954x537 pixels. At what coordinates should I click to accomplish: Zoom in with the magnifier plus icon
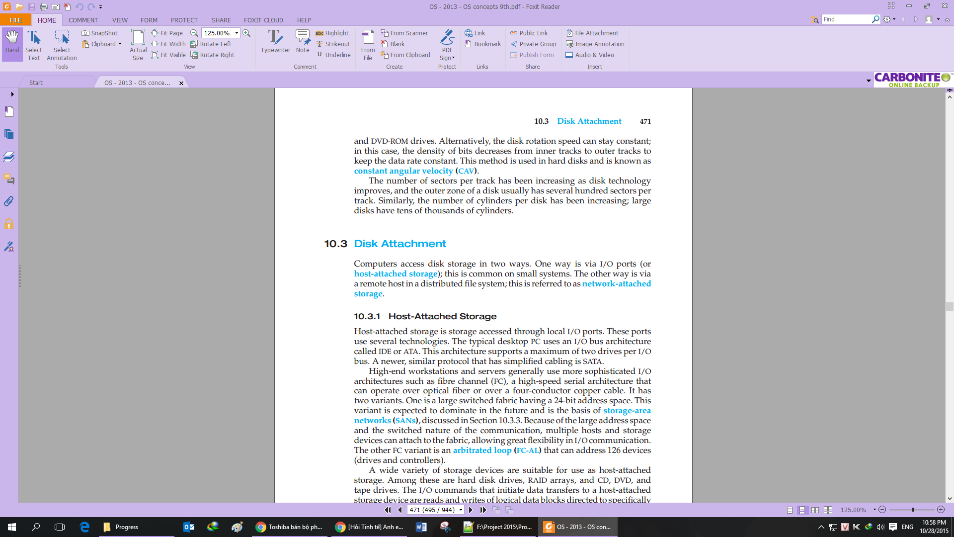tap(246, 33)
